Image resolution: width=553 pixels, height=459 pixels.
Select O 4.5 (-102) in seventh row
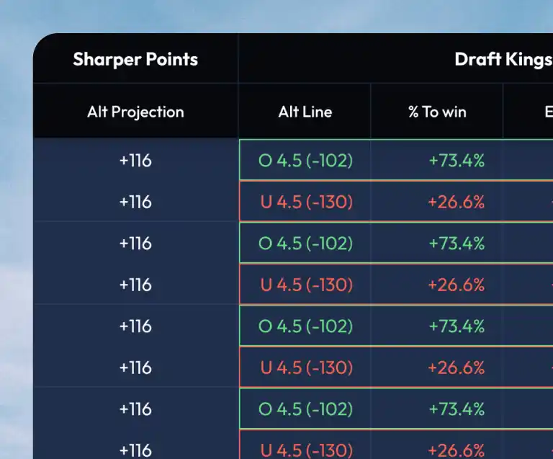(x=305, y=409)
